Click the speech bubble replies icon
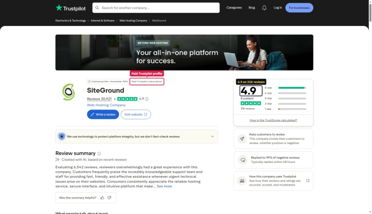Viewport: 372px width, 214px height. [x=243, y=160]
